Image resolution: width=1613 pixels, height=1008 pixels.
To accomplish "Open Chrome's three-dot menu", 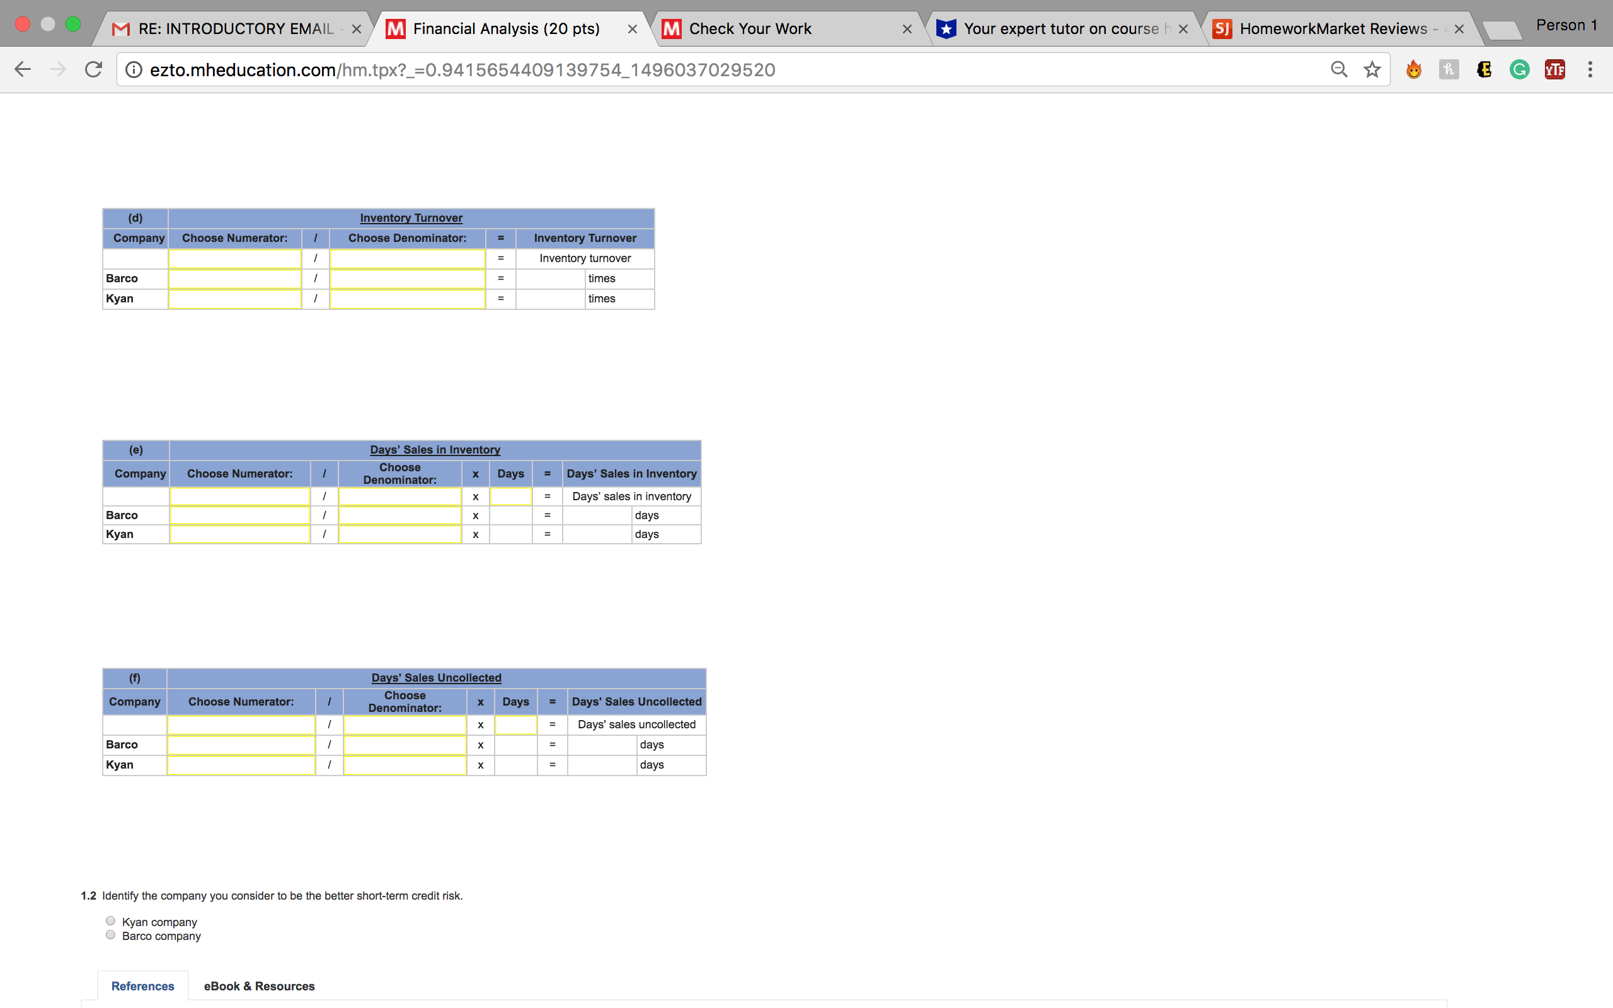I will [1589, 69].
